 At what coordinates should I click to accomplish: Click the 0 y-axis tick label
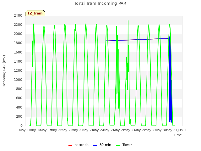[x=21, y=126]
